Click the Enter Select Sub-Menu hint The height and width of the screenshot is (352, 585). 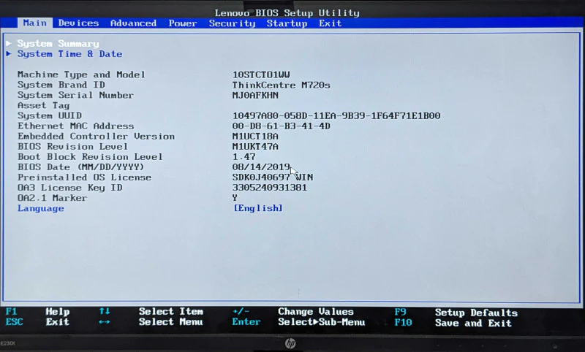[x=298, y=322]
